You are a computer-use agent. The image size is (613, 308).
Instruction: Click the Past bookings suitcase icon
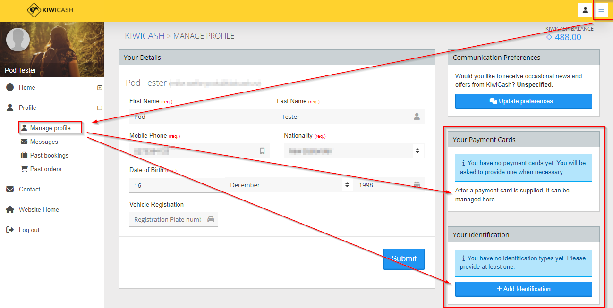(x=24, y=155)
